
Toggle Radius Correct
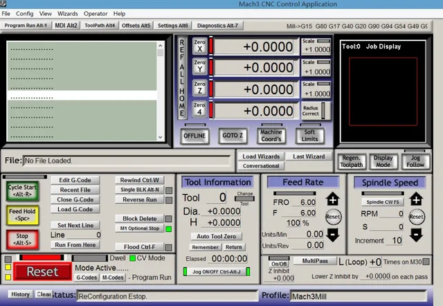(316, 111)
